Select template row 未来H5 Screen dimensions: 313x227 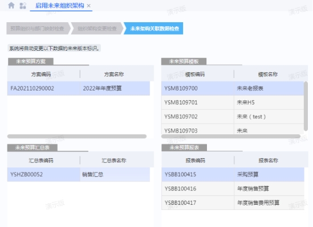[x=233, y=102]
